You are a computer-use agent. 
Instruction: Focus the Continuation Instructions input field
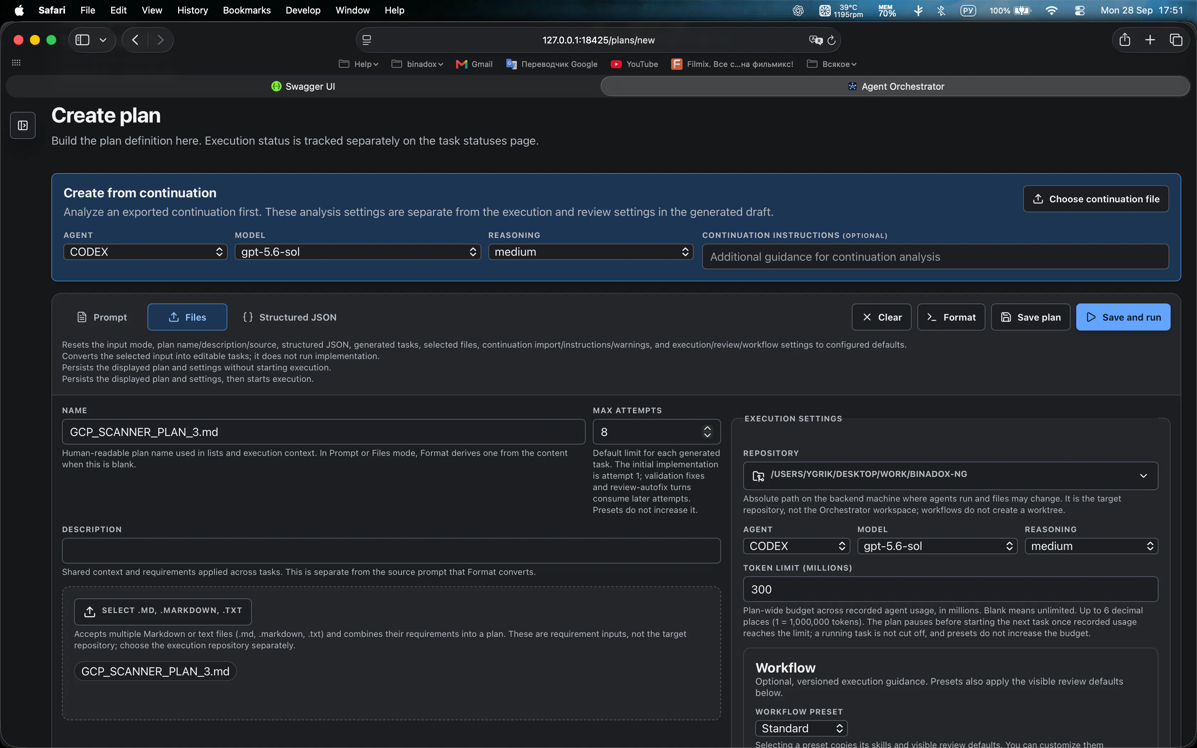[936, 257]
